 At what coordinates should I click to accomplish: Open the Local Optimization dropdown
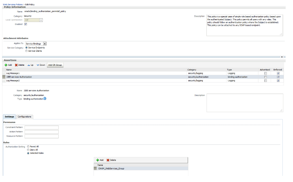coord(41,20)
